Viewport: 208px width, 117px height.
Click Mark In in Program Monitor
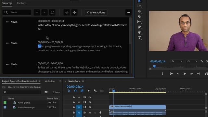tap(162, 74)
